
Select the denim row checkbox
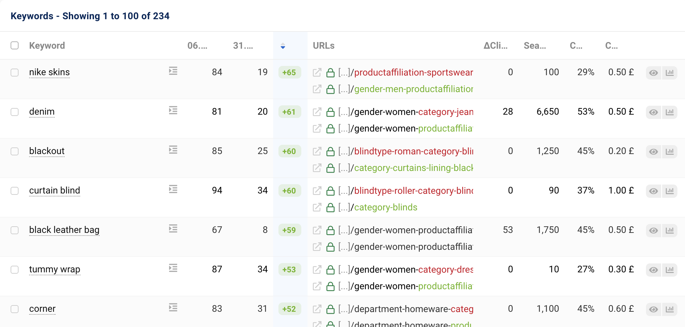click(x=15, y=112)
